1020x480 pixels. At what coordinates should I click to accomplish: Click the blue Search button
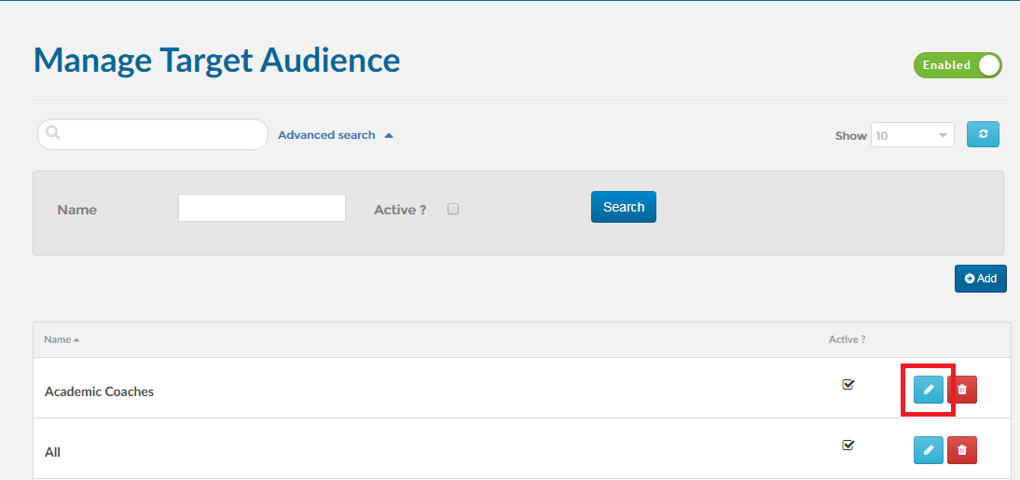(623, 207)
